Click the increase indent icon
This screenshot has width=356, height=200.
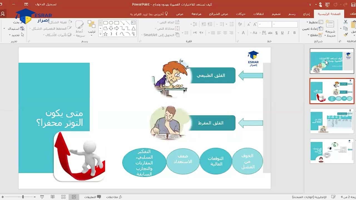pyautogui.click(x=204, y=24)
